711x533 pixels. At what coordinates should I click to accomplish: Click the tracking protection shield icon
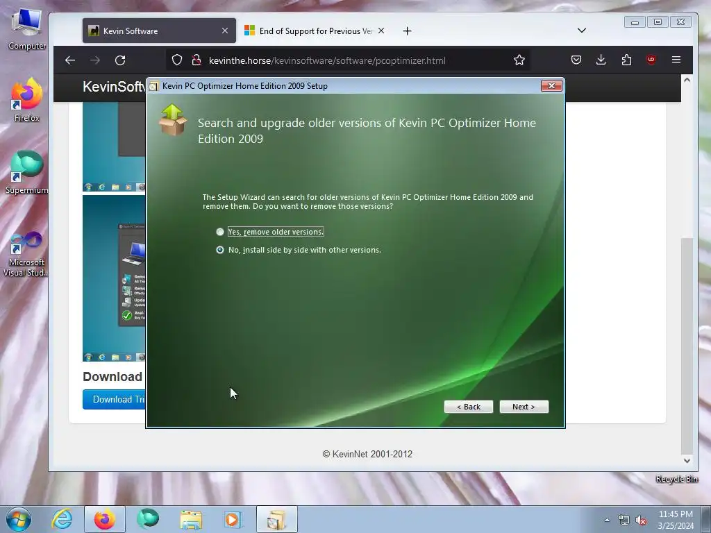177,60
